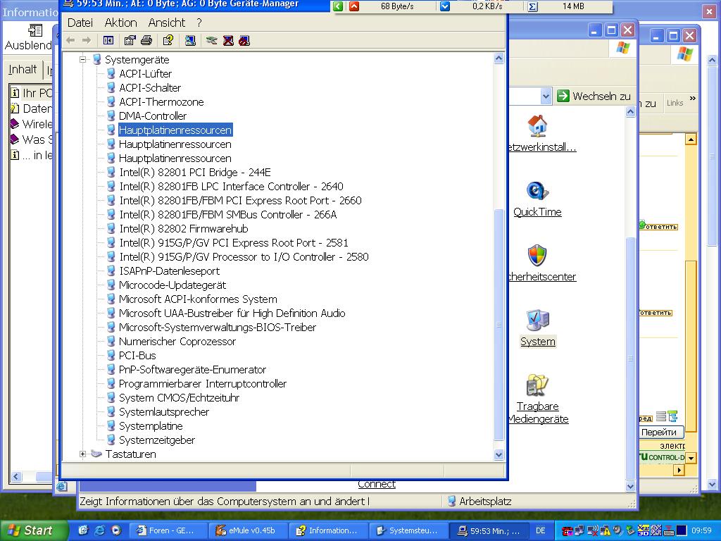Viewport: 721px width, 541px height.
Task: Select the Numerischer Coprozessor device
Action: [177, 342]
